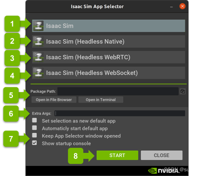Screen dimensions: 214x176
Task: Select Isaac Sim (Headless WebRTC)
Action: (108, 57)
